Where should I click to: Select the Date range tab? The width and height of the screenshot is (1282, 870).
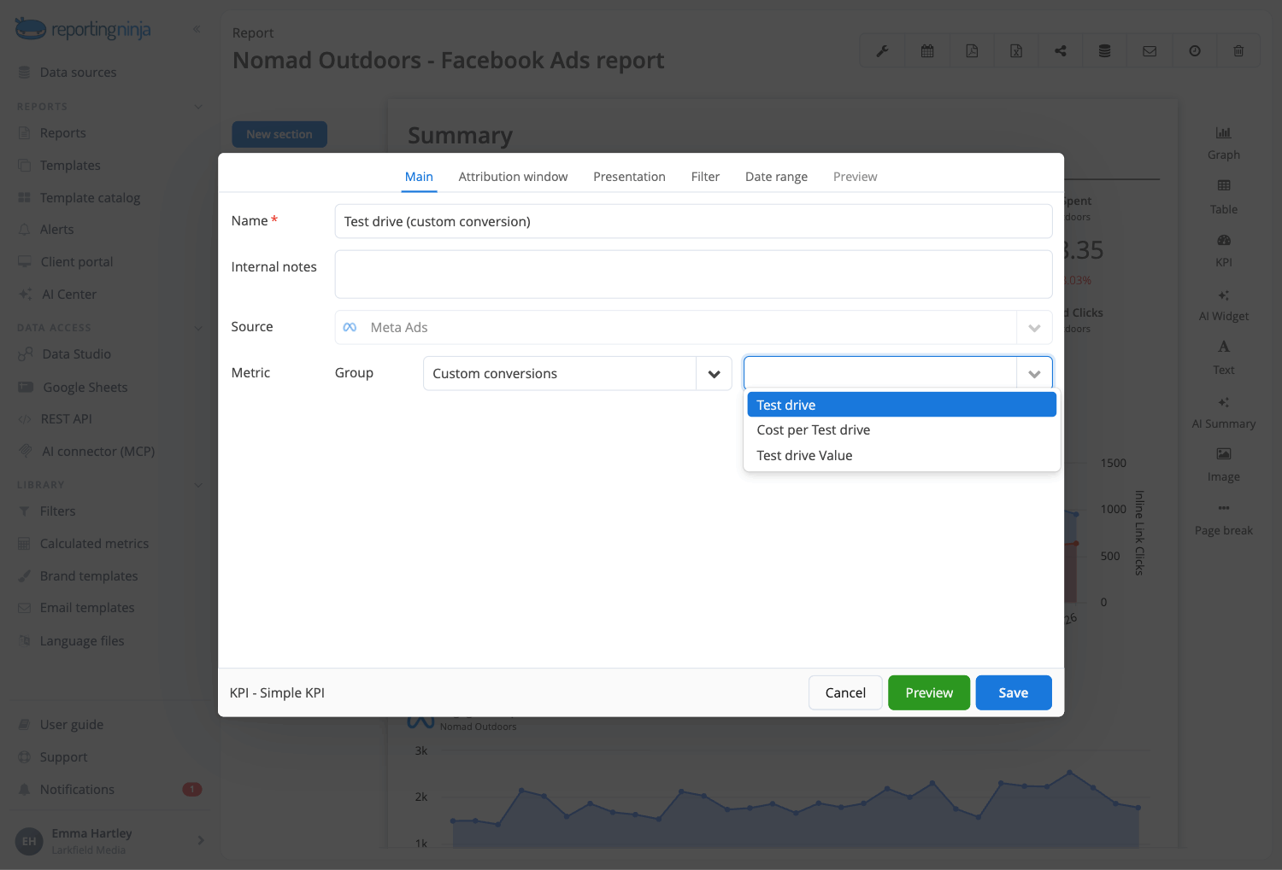tap(776, 177)
